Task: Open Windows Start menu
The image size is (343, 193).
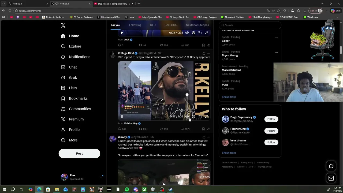Action: point(4,190)
